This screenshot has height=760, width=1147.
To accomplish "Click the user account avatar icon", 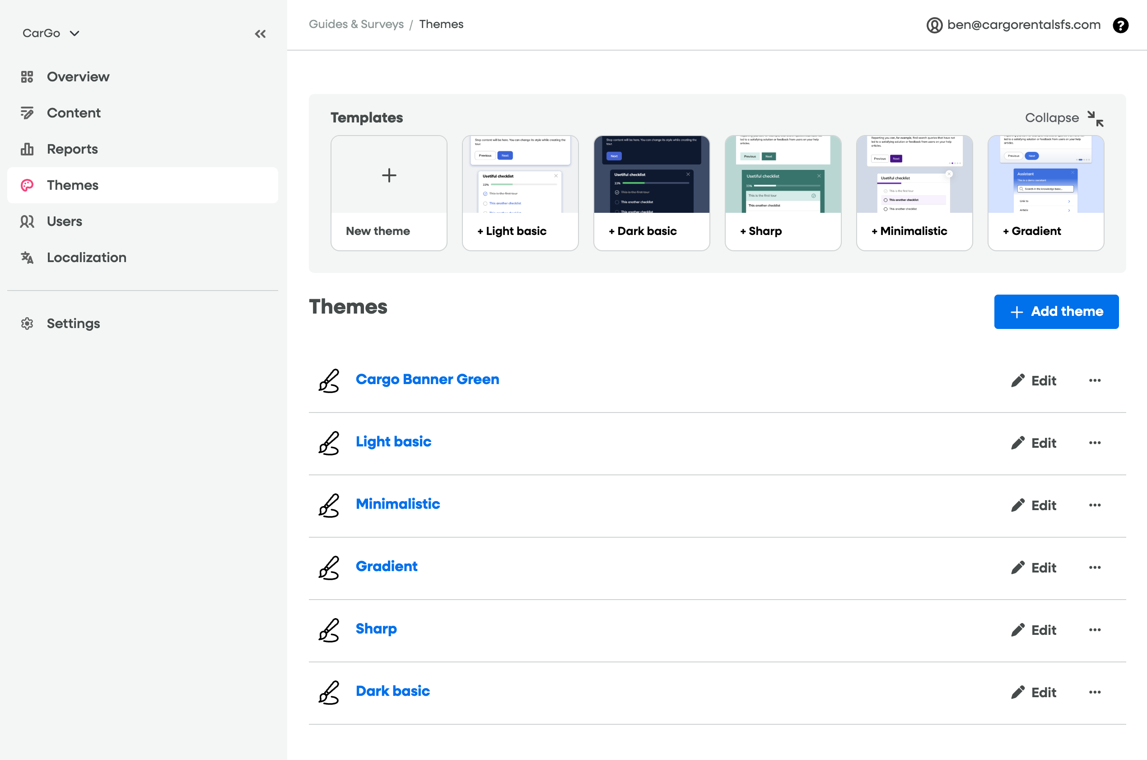I will pos(934,25).
